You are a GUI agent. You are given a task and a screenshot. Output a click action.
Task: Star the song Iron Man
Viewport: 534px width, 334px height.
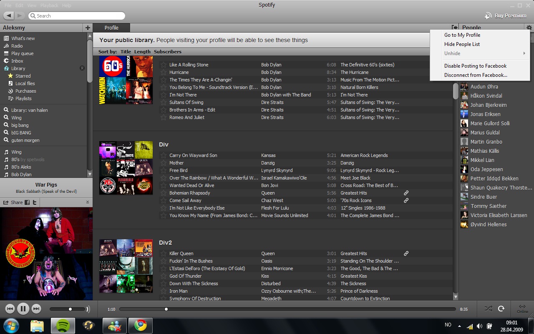[164, 291]
